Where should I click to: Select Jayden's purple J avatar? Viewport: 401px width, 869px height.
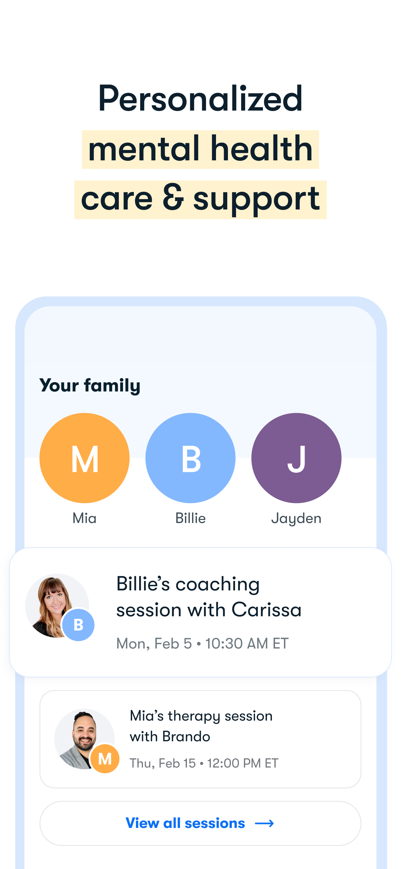tap(296, 458)
